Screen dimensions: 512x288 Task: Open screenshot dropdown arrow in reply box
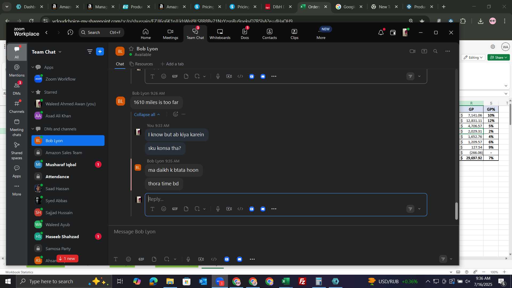pos(205,209)
